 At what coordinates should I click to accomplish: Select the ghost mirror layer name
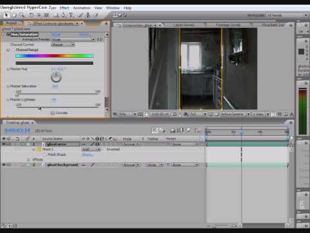click(x=56, y=144)
